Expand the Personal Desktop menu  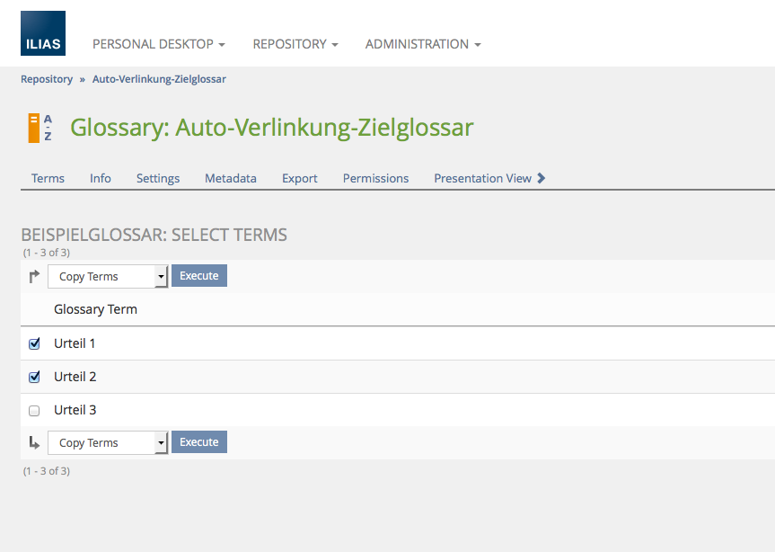(159, 44)
